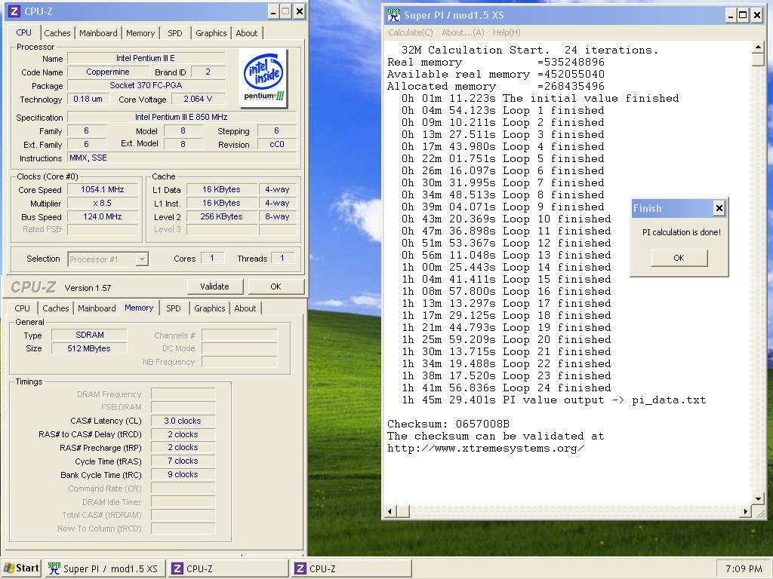The height and width of the screenshot is (579, 773).
Task: Click the Package Socket 370 FC-PGA field
Action: 146,85
